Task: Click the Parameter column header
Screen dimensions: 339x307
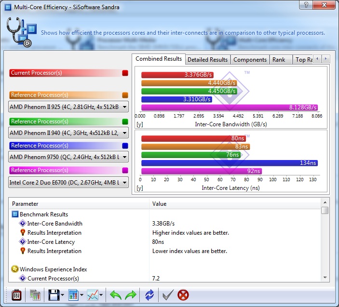Action: 79,204
